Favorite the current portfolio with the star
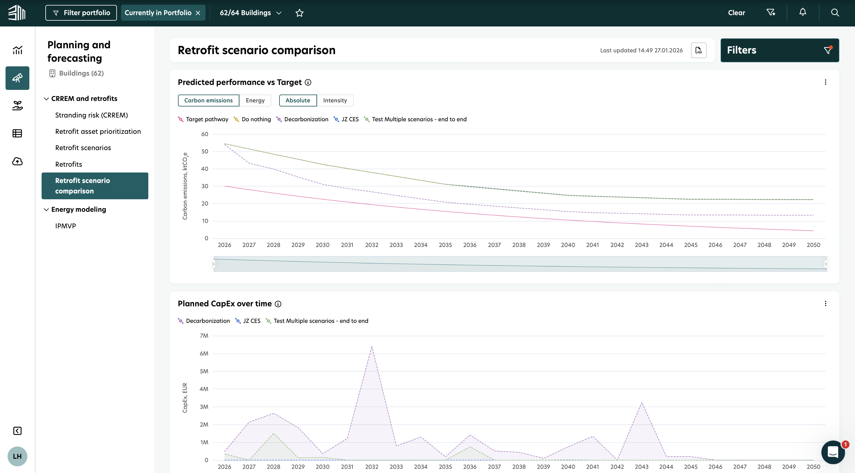Screen dimensions: 855x473 [x=299, y=13]
